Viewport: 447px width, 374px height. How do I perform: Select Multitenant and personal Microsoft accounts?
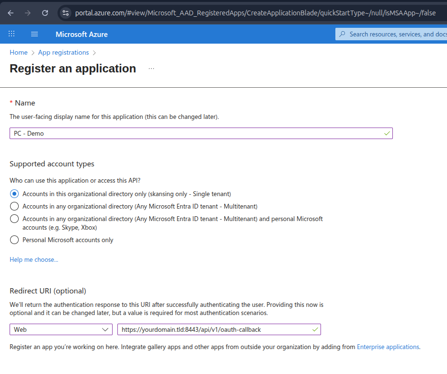(x=14, y=219)
